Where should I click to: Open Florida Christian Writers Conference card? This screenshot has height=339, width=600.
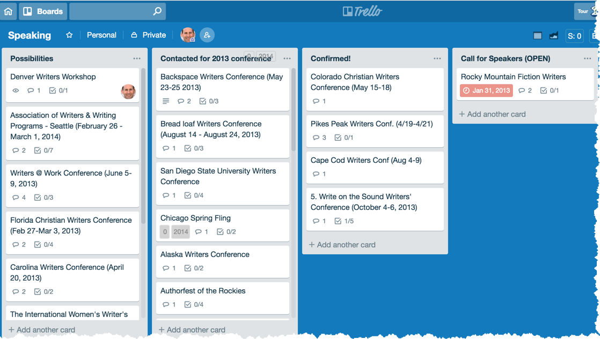click(72, 233)
